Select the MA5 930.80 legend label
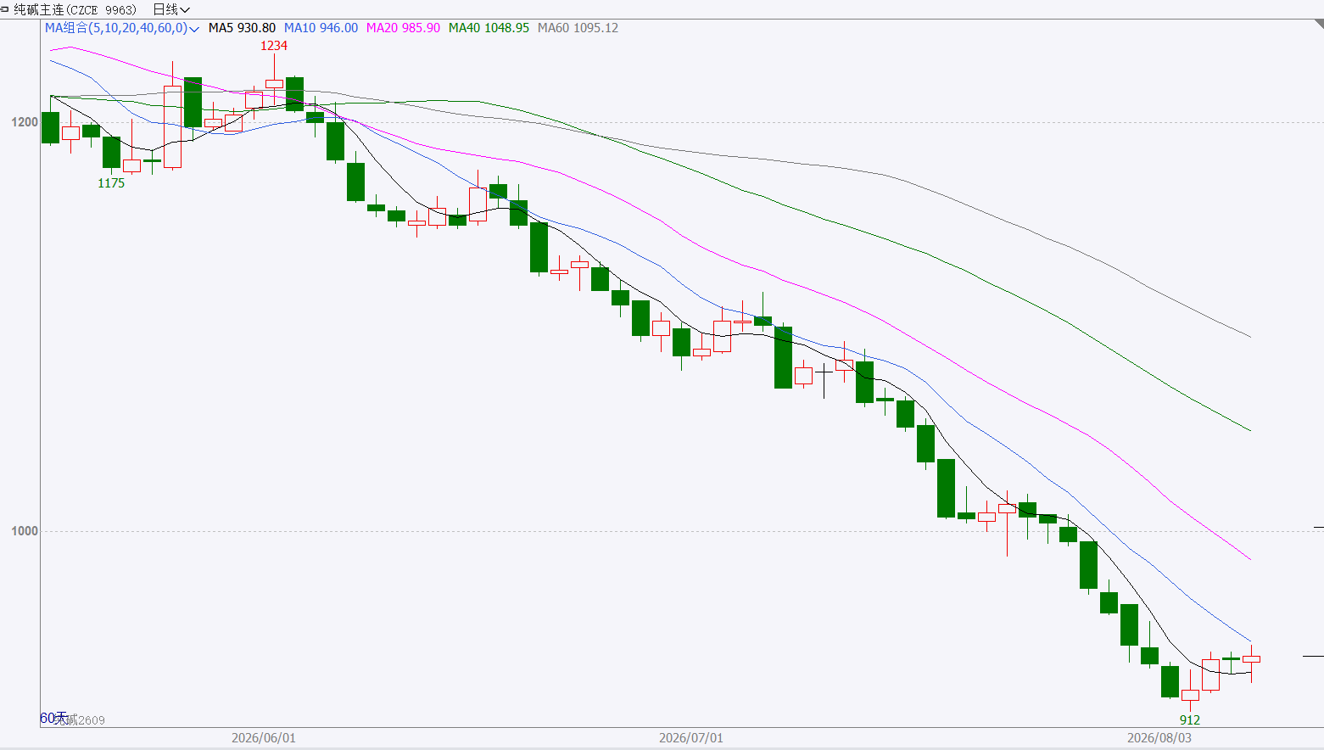Image resolution: width=1324 pixels, height=750 pixels. pos(242,28)
